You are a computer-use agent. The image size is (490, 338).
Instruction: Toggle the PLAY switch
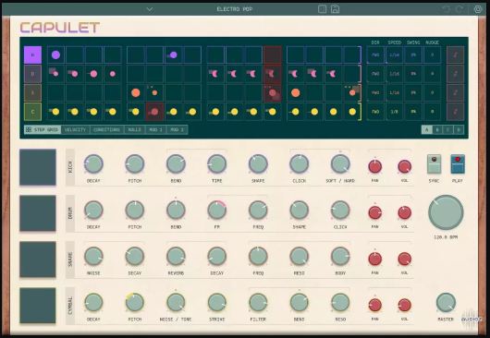coord(458,164)
